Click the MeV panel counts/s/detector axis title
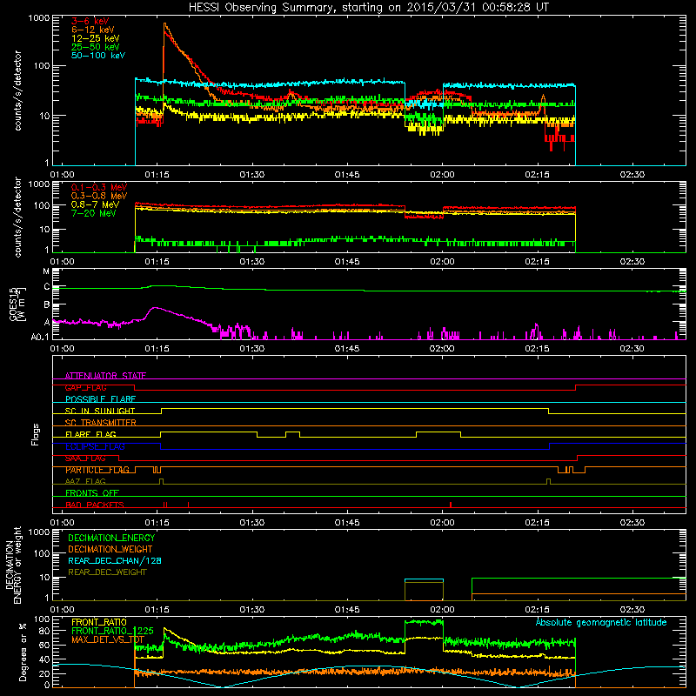 click(17, 217)
